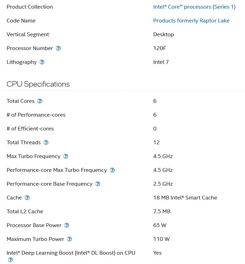The image size is (245, 264).
Task: Click the Total L2 Cache label
Action: (x=25, y=212)
